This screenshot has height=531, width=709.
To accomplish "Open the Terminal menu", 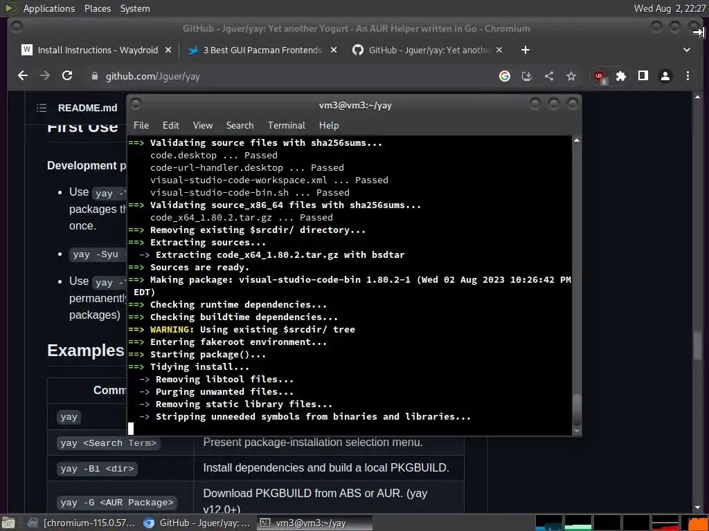I will click(286, 125).
